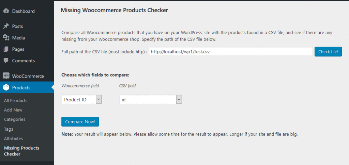The height and width of the screenshot is (165, 349).
Task: Select Missing Products Checker menu item
Action: (x=21, y=151)
